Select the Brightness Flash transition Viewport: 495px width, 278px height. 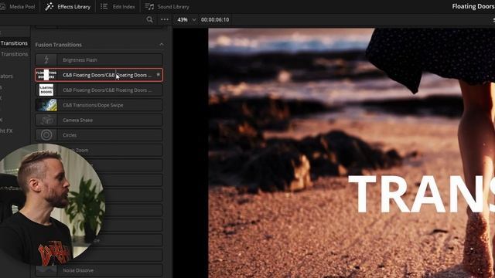[x=99, y=60]
